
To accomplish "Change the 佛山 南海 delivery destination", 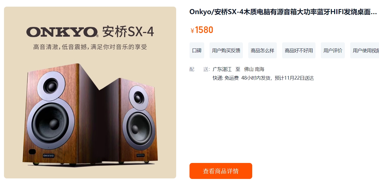I will (254, 69).
